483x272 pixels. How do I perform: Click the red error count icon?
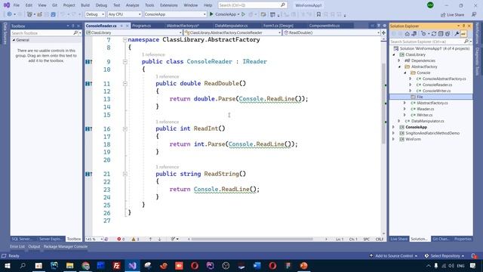(x=119, y=239)
